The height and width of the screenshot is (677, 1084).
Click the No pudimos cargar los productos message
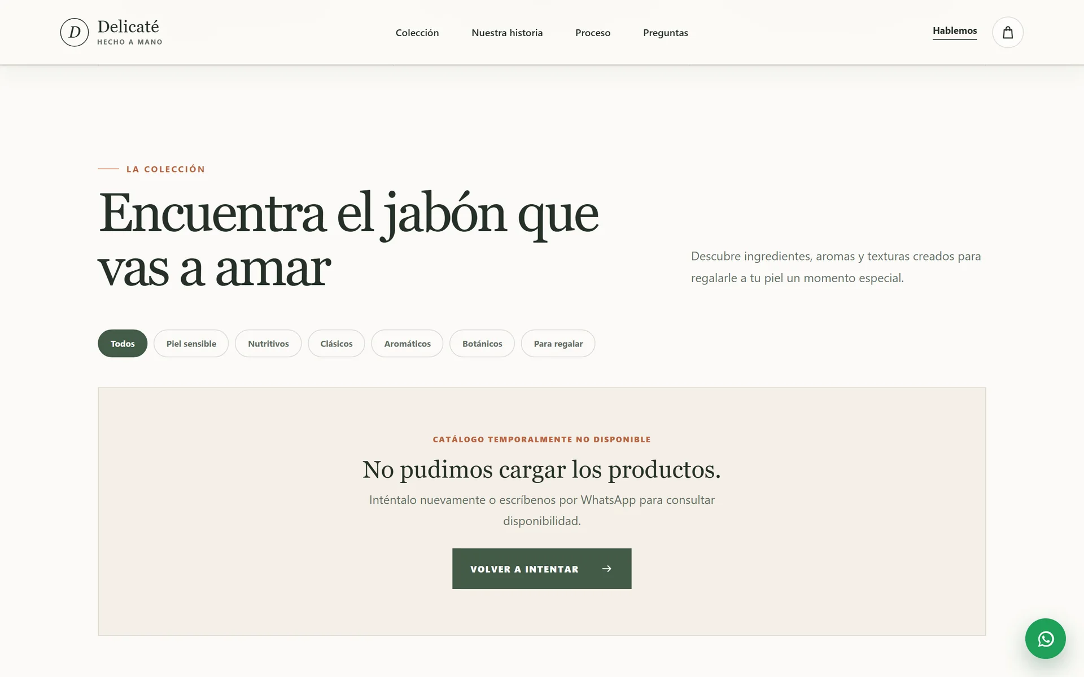542,469
